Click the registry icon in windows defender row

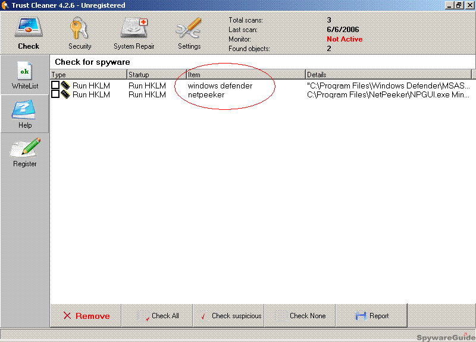(65, 85)
